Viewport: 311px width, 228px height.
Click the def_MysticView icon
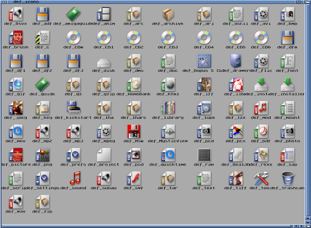click(168, 131)
